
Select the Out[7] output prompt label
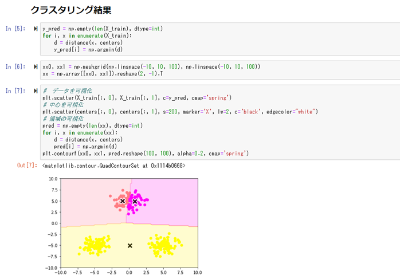coord(27,165)
